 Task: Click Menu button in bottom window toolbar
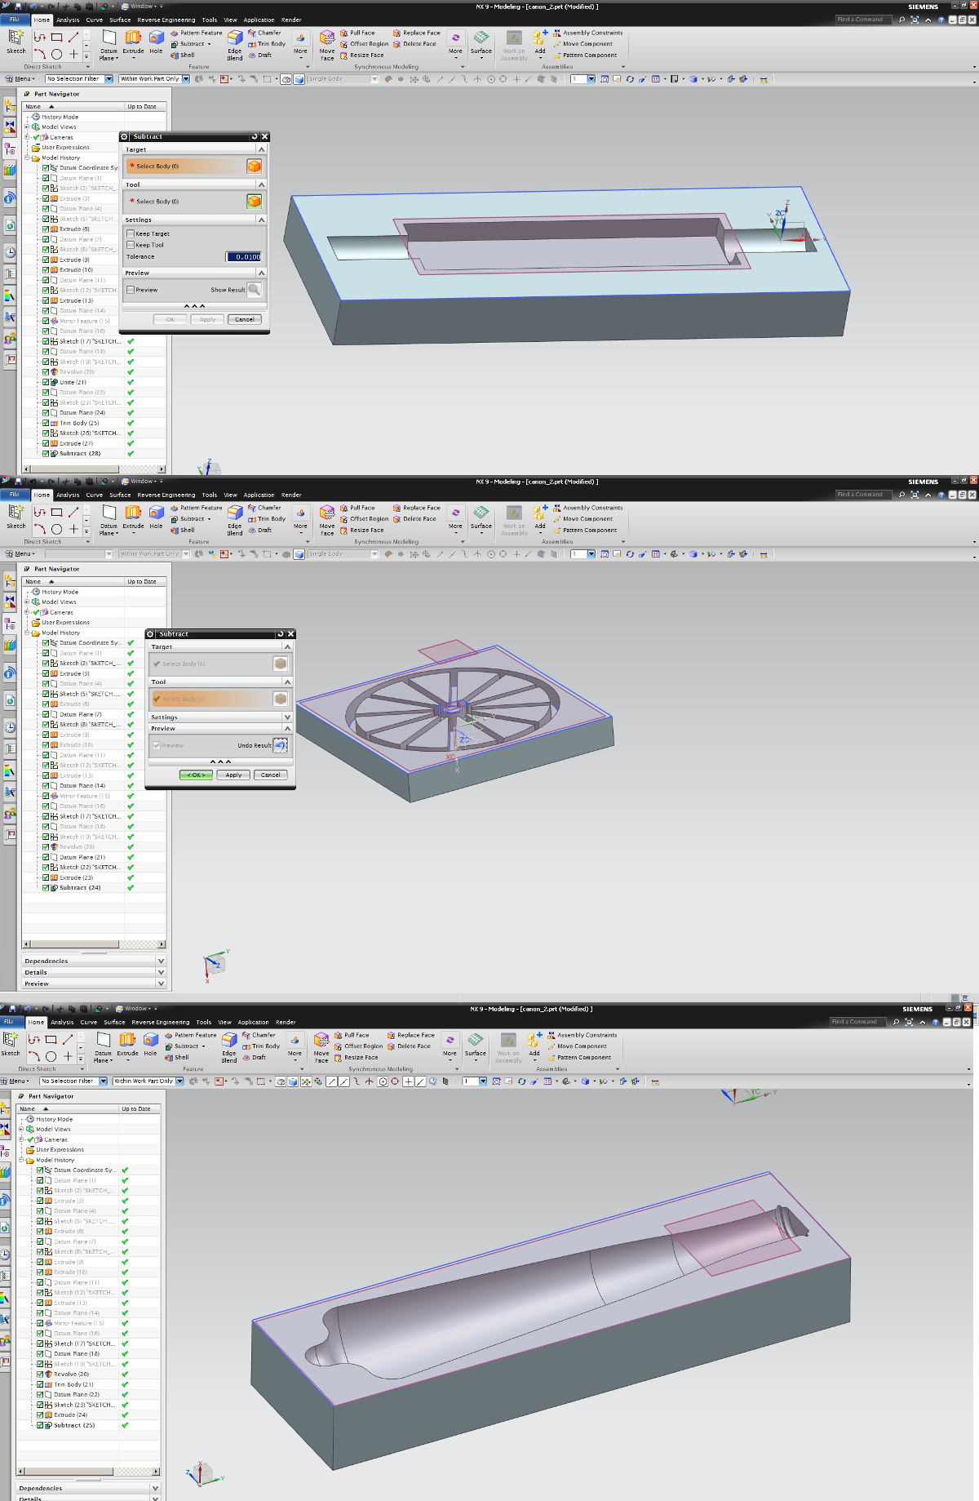(15, 1081)
